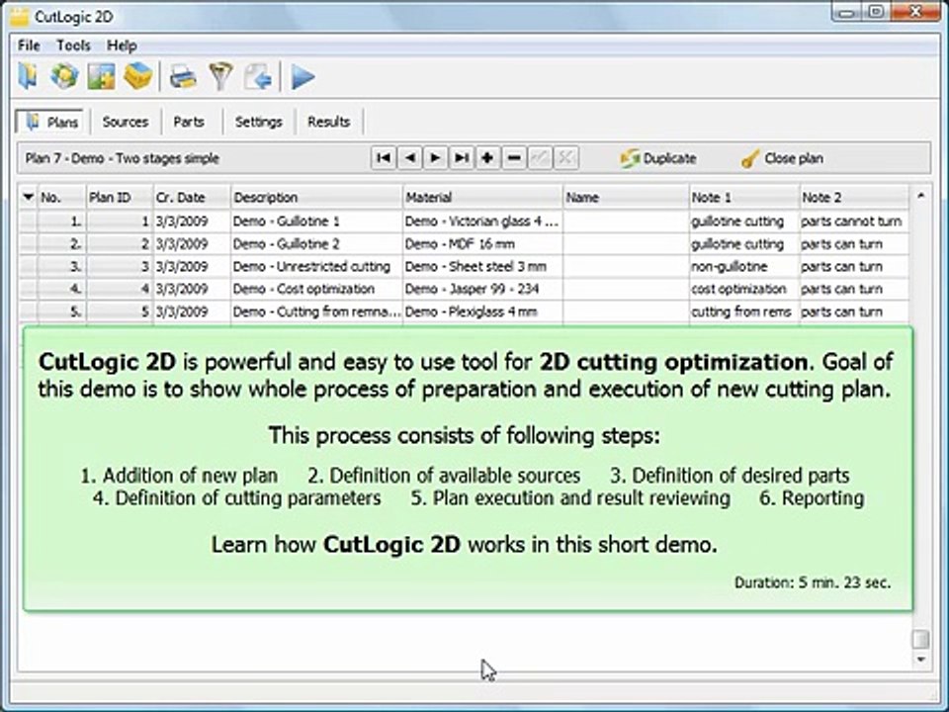
Task: Sort by the No. column header
Action: pyautogui.click(x=61, y=197)
